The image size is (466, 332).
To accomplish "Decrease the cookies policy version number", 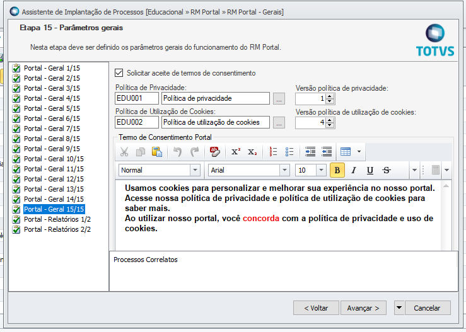I will tap(330, 125).
